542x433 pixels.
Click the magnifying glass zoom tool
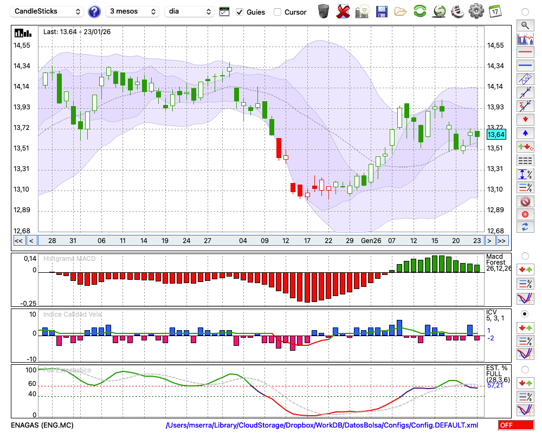tap(525, 25)
